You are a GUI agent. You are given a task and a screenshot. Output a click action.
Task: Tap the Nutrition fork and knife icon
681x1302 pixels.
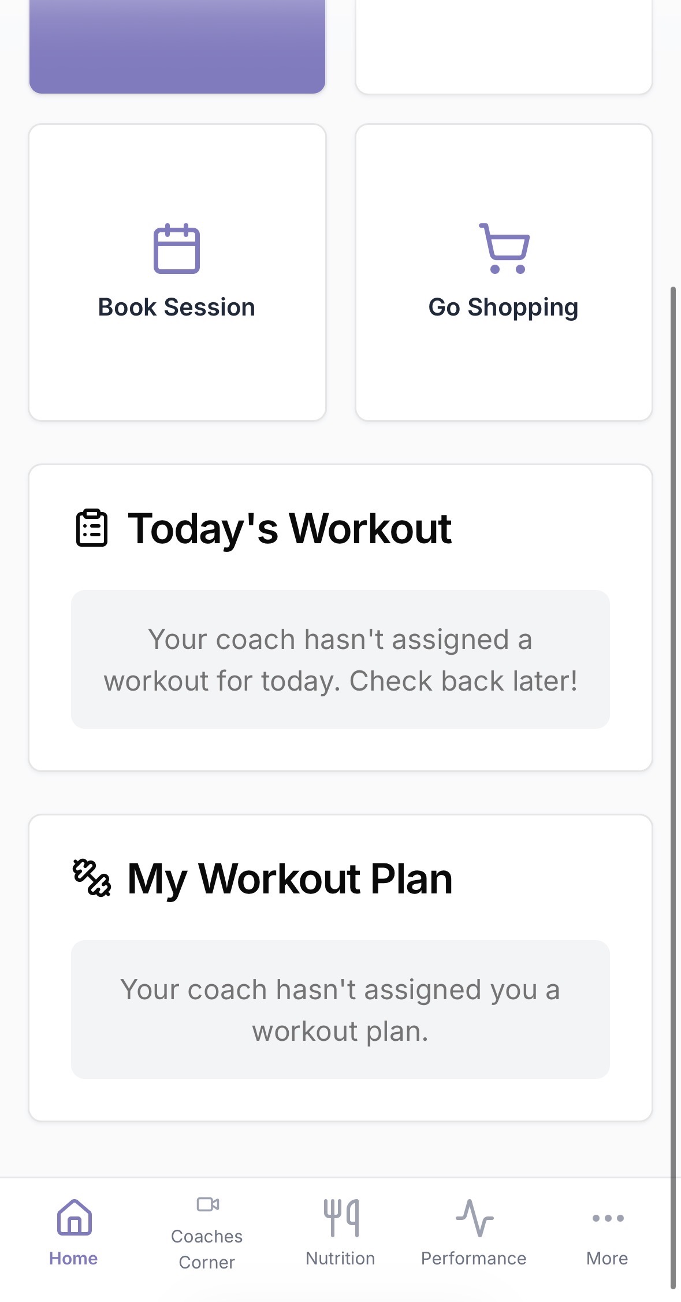[341, 1217]
